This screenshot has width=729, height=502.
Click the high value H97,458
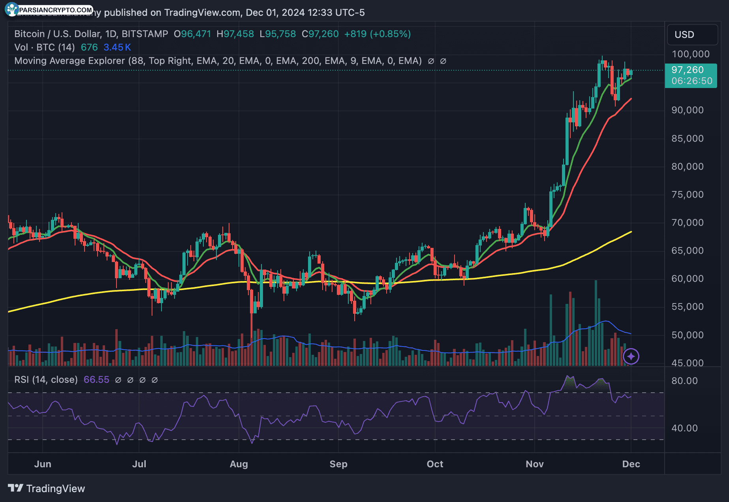(x=235, y=34)
